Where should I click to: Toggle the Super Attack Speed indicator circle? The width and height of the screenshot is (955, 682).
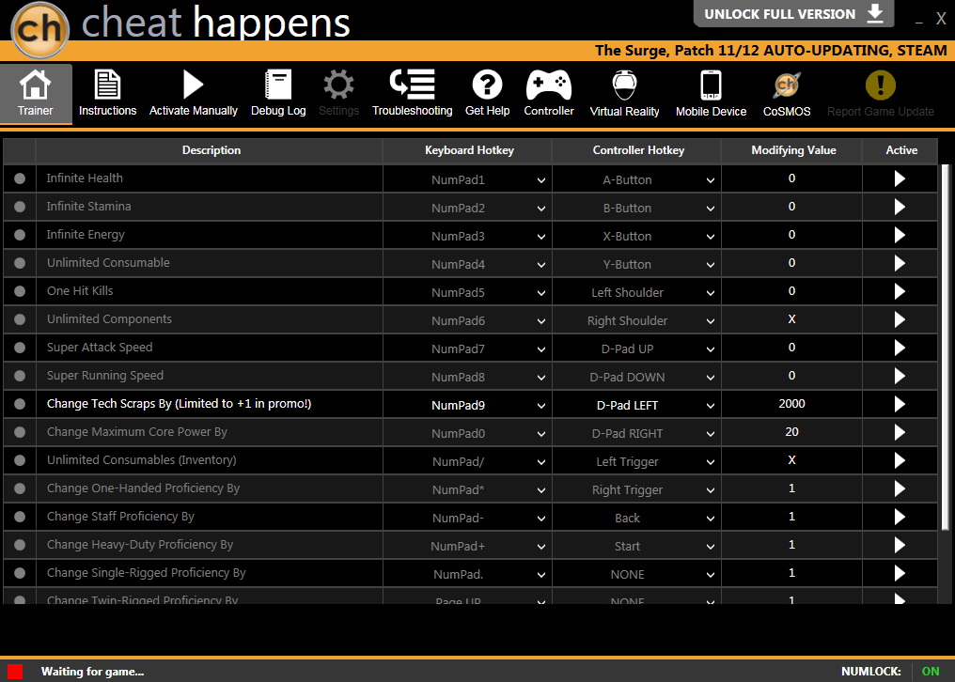[x=20, y=348]
